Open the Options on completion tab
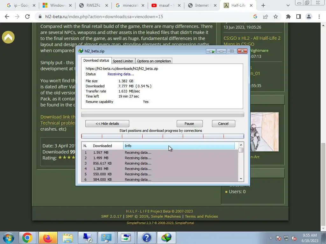Screen dimensions: 326x244 coord(154,61)
